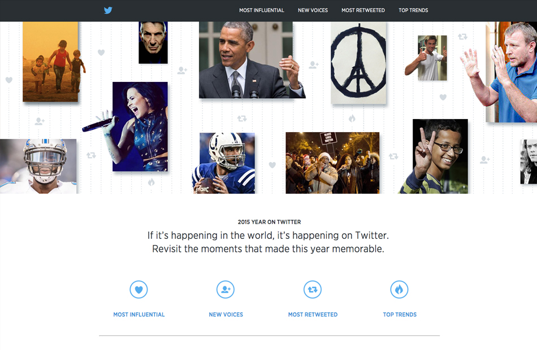Select the Eiffel Tower peace symbol image
Screen dimensions: 537x350
coord(358,63)
